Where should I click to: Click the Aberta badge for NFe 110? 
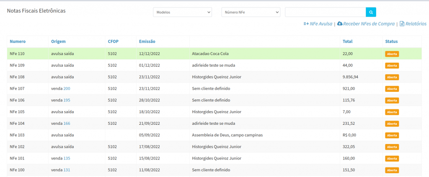392,54
